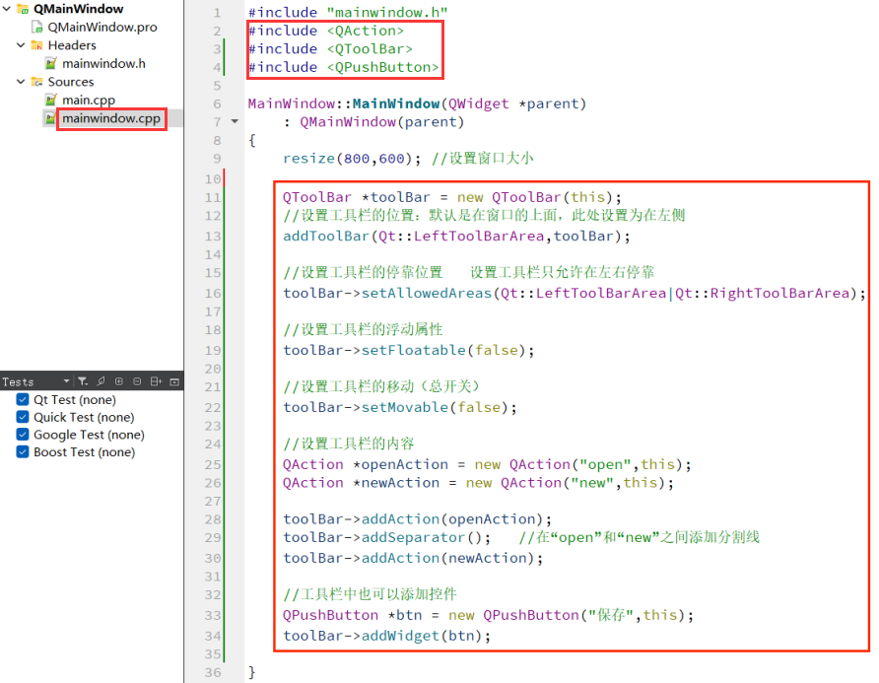Click the QMainWindow.pro file icon
The height and width of the screenshot is (683, 879).
(37, 27)
